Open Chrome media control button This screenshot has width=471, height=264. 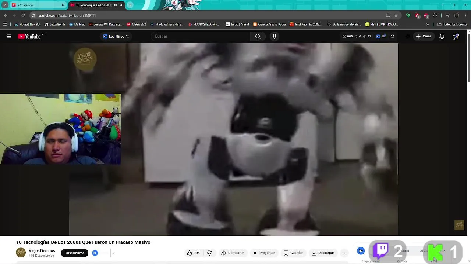click(x=448, y=15)
